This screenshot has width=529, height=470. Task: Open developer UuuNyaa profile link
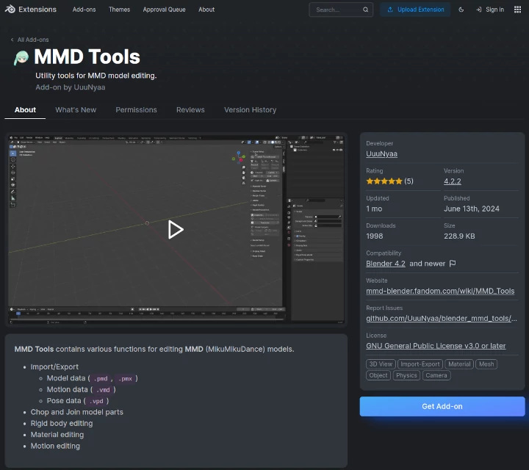pos(381,153)
